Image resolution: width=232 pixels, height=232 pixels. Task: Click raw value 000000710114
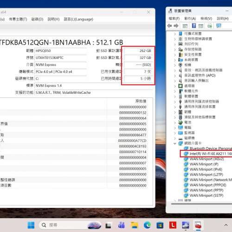[133, 152]
